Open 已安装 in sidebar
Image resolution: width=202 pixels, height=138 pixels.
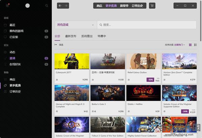[x=14, y=37]
